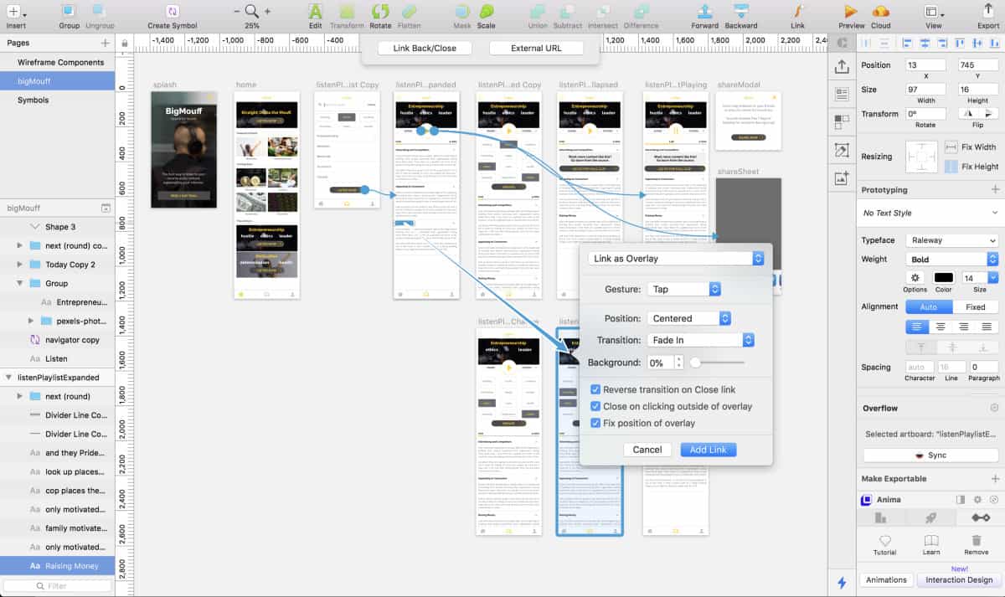Click the Add Link button
The width and height of the screenshot is (1005, 597).
[708, 449]
